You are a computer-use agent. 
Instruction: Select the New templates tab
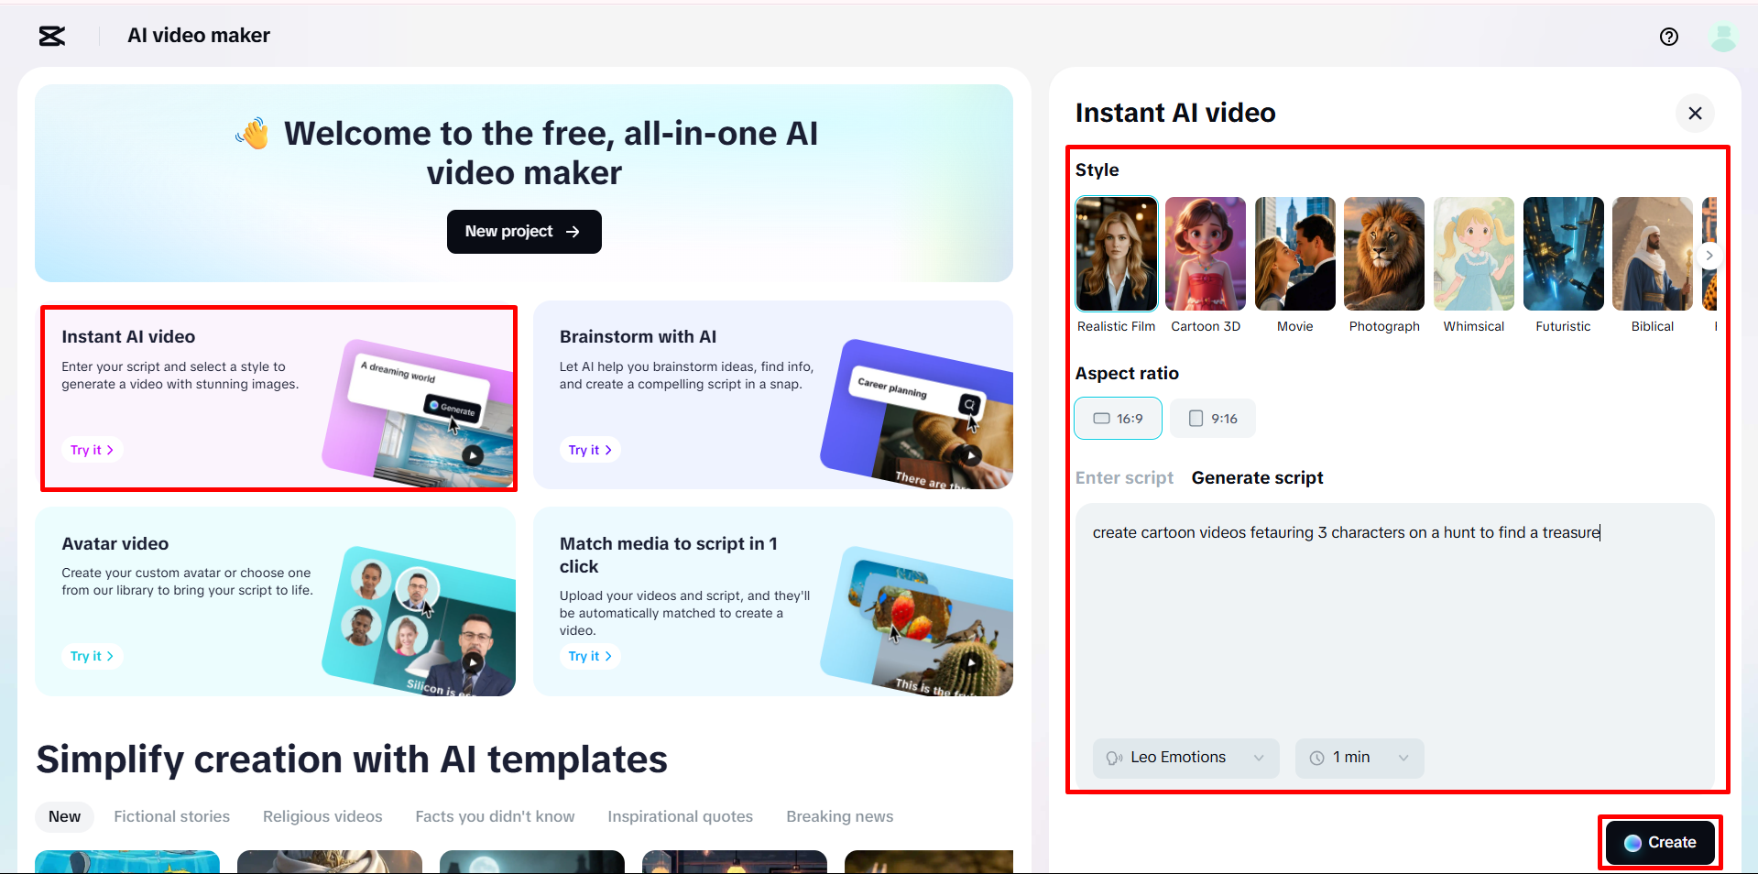[65, 816]
